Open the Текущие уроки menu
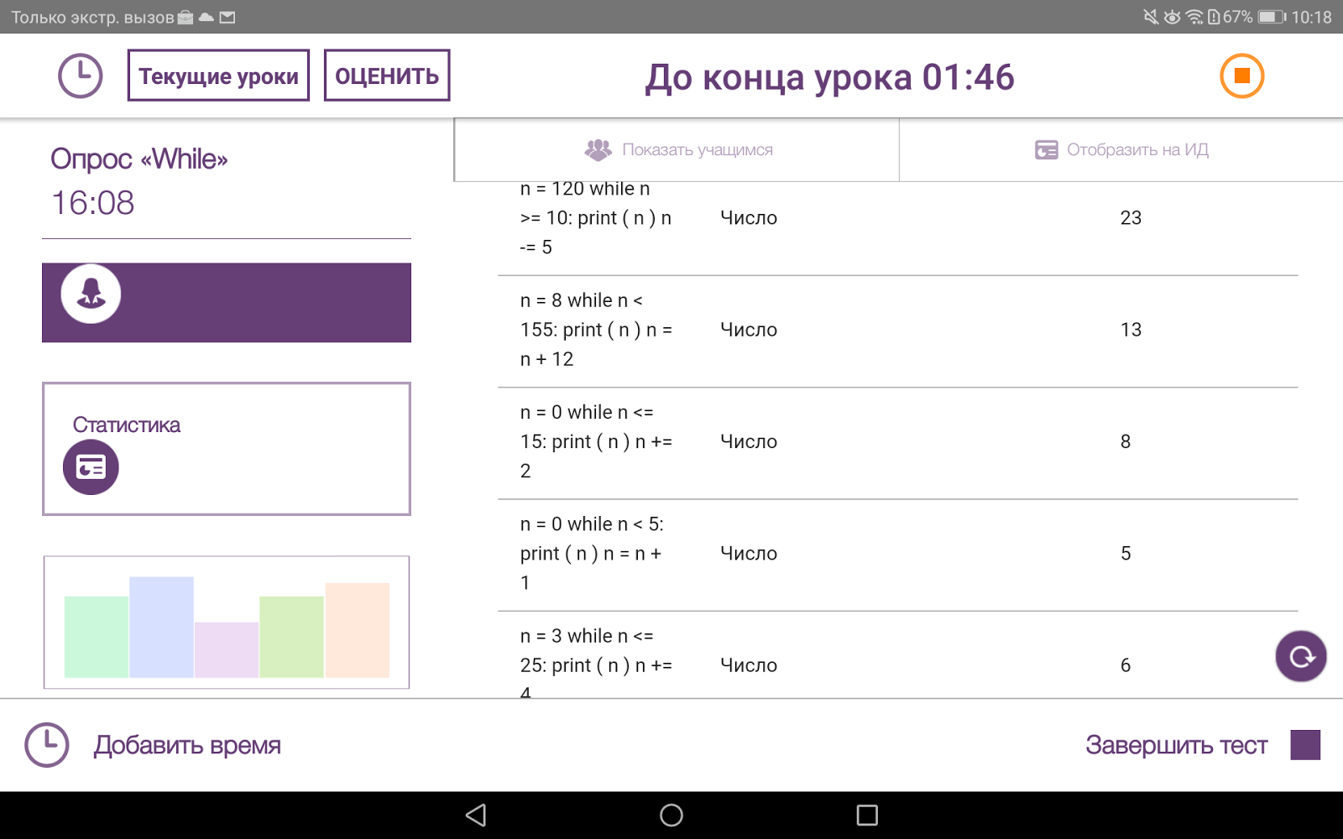Viewport: 1343px width, 839px height. click(218, 76)
